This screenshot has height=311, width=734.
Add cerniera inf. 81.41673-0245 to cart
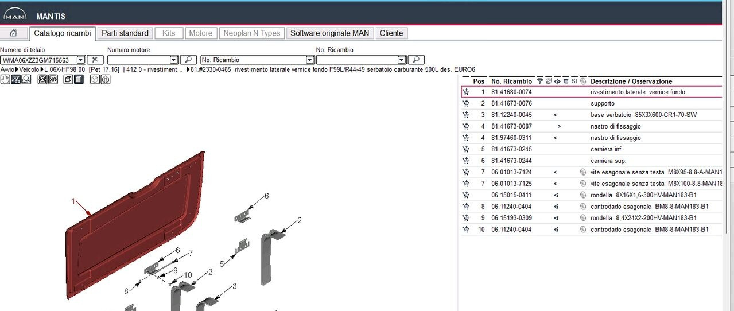coord(466,149)
